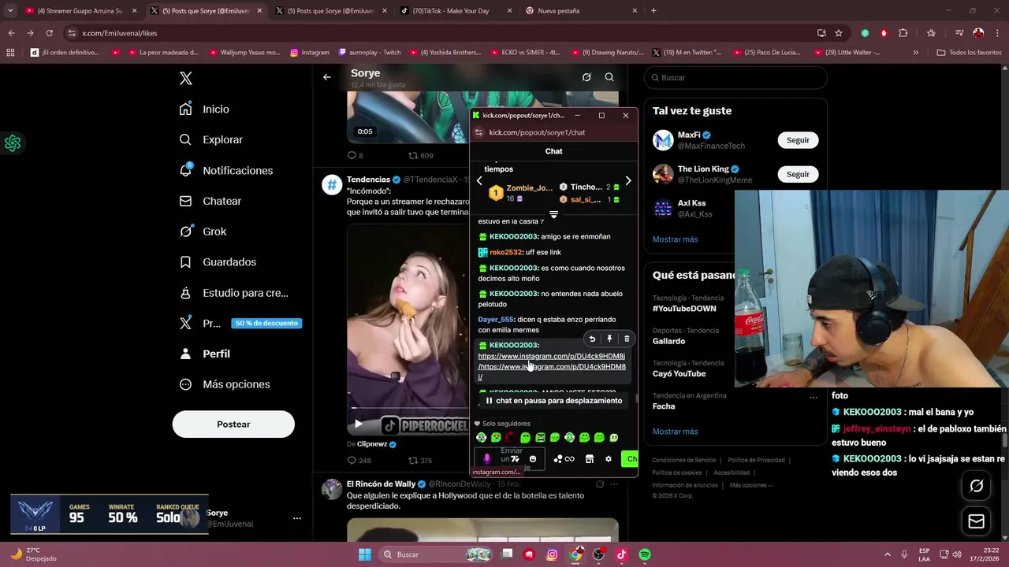Screen dimensions: 1009x567
Task: Open Tendencias avatar in the feed
Action: point(332,185)
